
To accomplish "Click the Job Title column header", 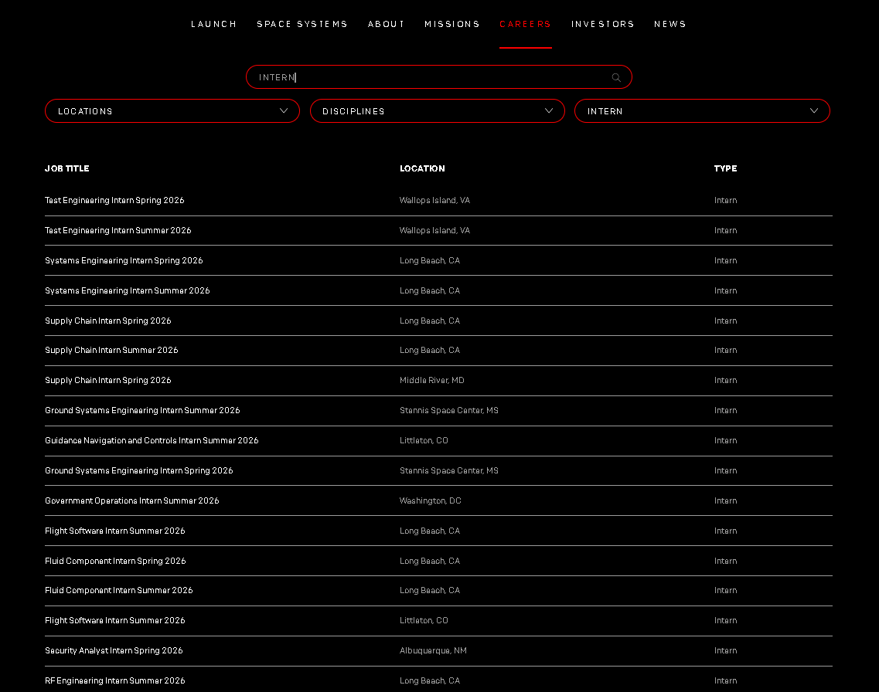I will pos(66,168).
